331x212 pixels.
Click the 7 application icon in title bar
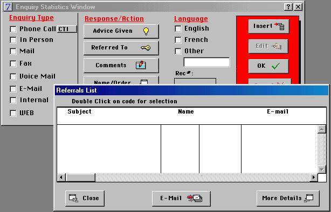click(x=8, y=7)
